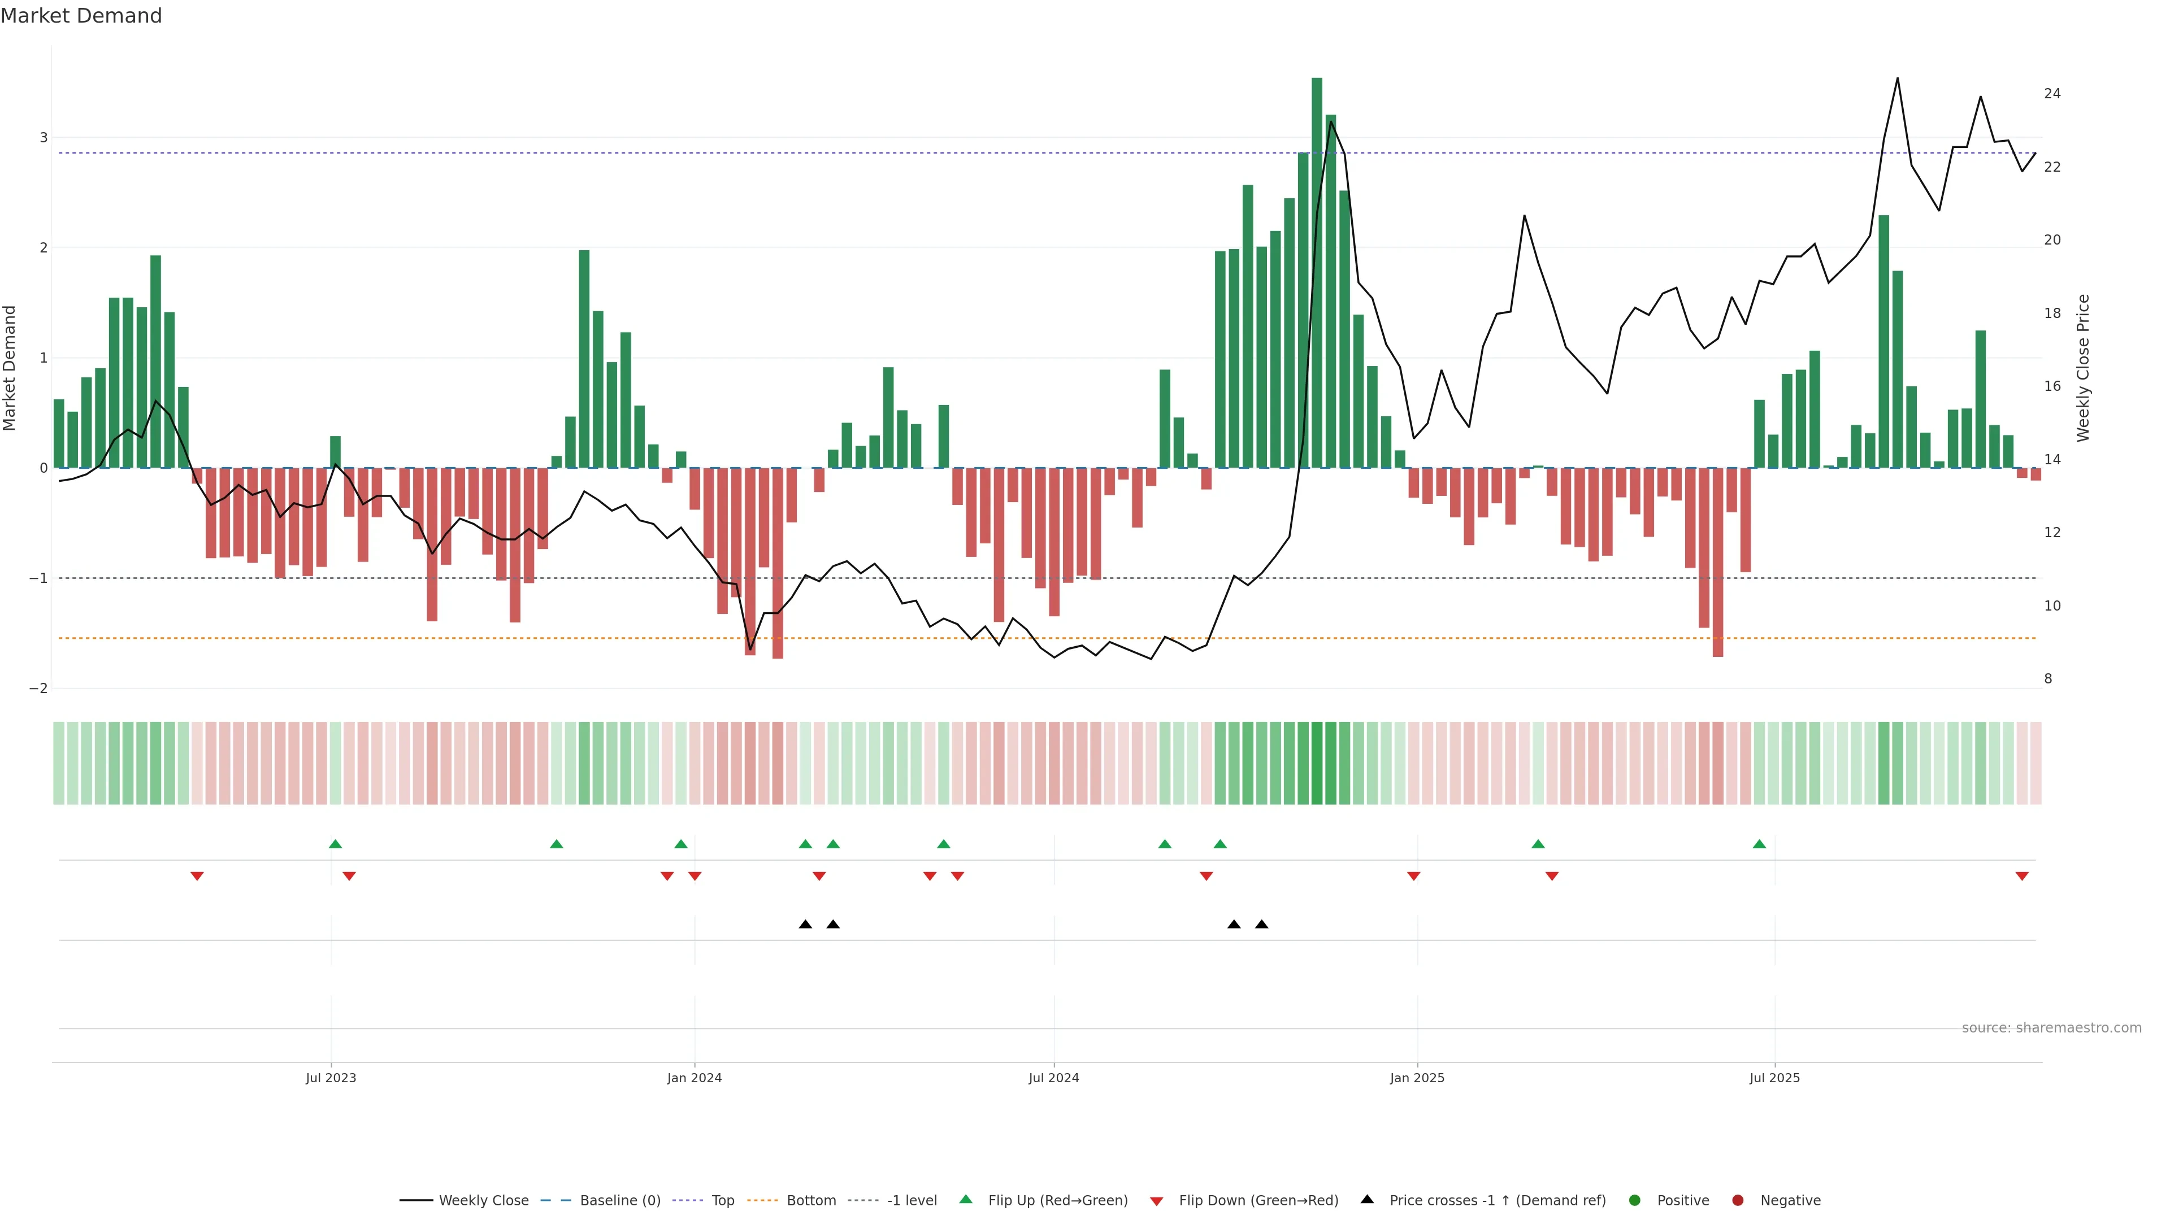
Task: Click the source: sharemaestro.com text
Action: pyautogui.click(x=2051, y=1027)
